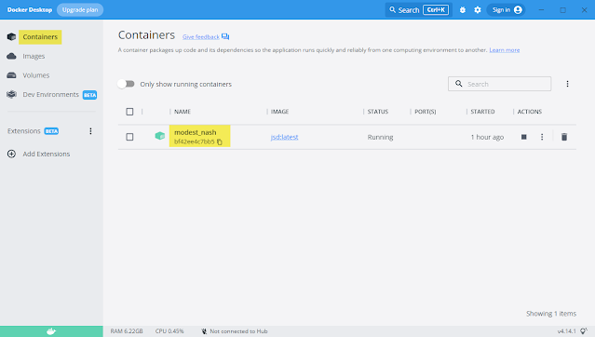
Task: Open Dev Environments in sidebar
Action: coord(51,95)
